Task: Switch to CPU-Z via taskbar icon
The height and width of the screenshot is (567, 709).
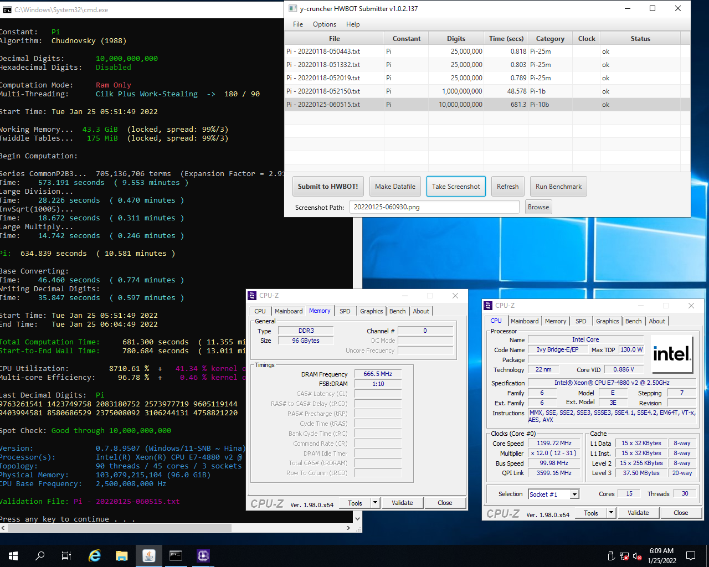Action: click(x=203, y=556)
